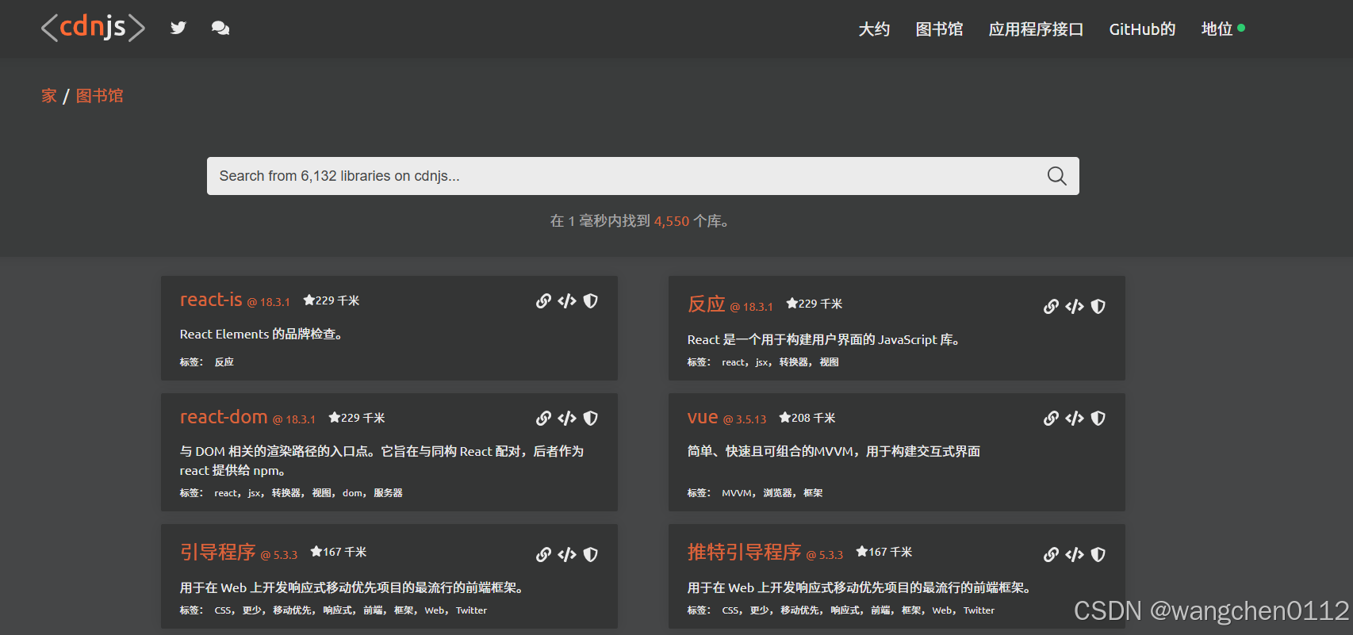Open the 大约 nav menu item
This screenshot has width=1353, height=635.
(x=874, y=29)
